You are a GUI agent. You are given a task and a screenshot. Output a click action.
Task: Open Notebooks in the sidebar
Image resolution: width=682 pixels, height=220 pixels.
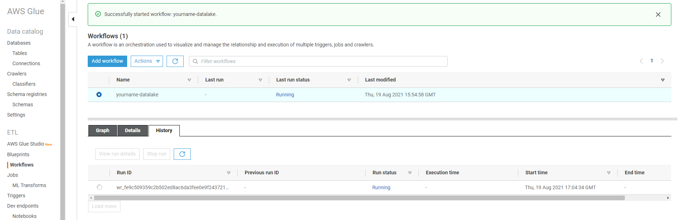point(25,216)
